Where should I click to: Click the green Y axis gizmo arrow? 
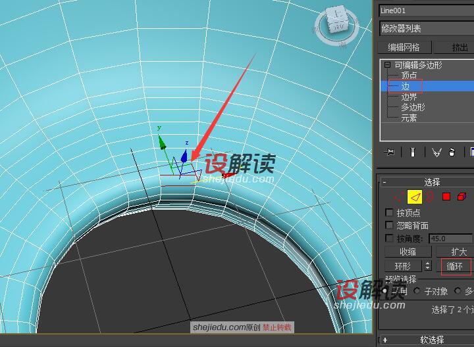(x=163, y=141)
